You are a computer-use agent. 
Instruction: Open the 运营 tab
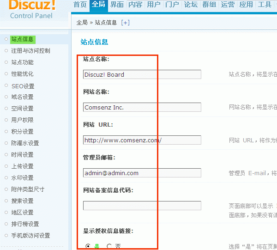pos(228,5)
